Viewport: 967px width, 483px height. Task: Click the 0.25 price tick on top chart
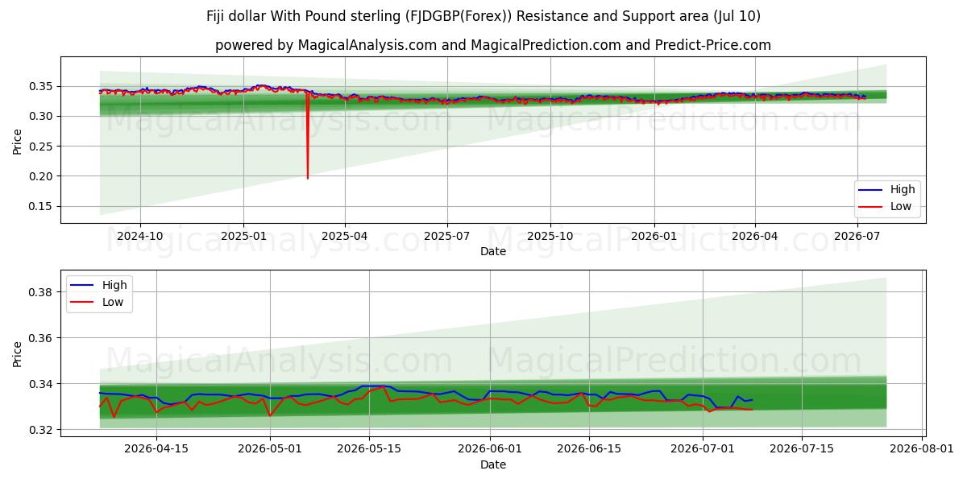(x=42, y=147)
